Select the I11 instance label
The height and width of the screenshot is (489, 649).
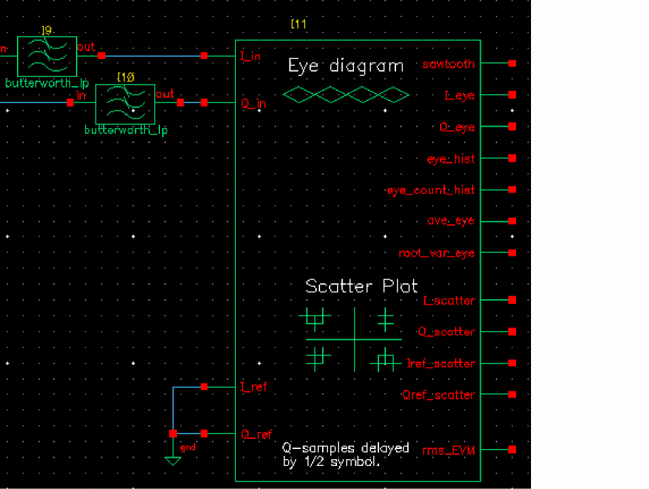pos(298,24)
